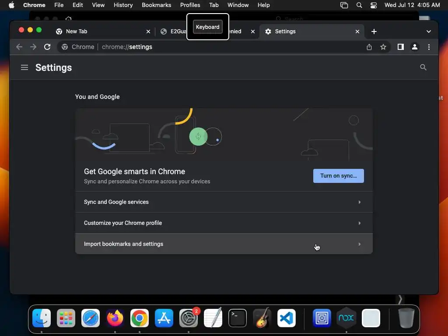Open Launchpad from the Dock
The image size is (448, 336).
tap(66, 318)
